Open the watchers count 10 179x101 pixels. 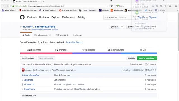point(123,27)
